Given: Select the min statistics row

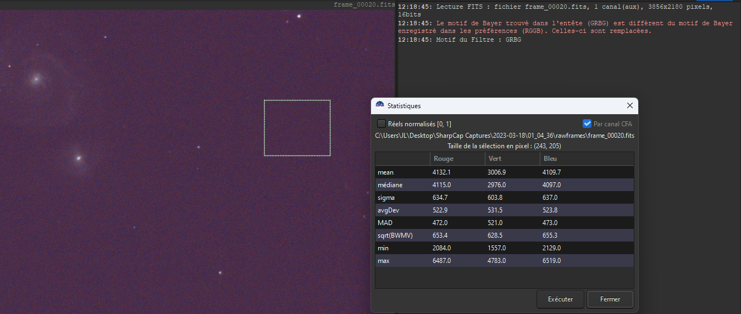Looking at the screenshot, I should click(x=383, y=248).
